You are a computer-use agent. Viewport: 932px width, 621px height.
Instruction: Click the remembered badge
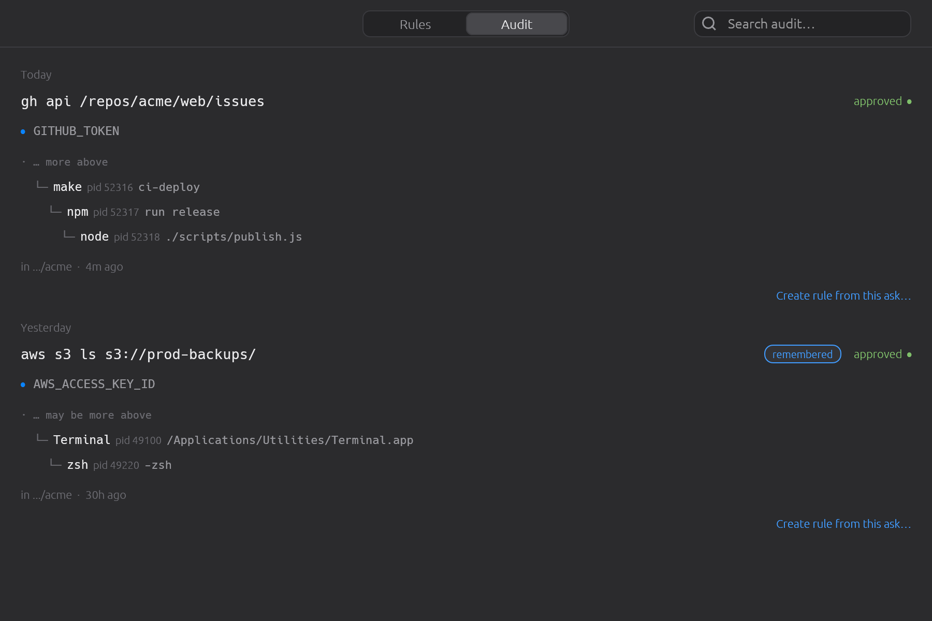point(803,354)
